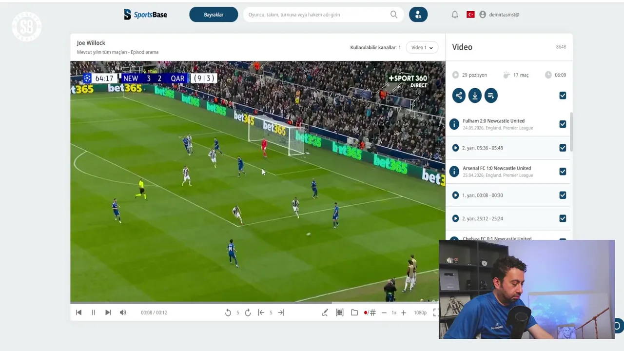Play episode 2. yarı, 25:12 - 25:24
The width and height of the screenshot is (624, 351).
point(455,218)
